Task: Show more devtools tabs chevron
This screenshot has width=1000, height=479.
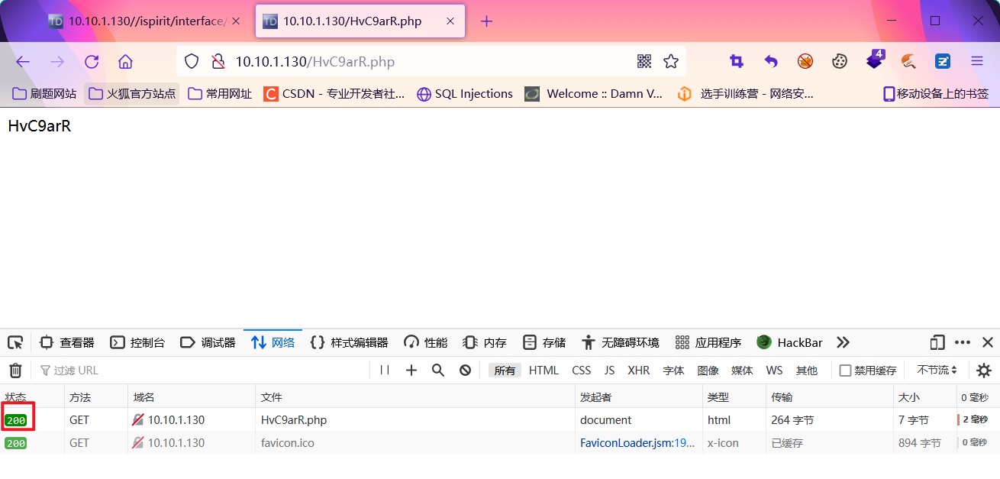Action: (843, 342)
